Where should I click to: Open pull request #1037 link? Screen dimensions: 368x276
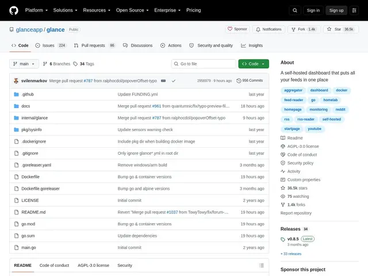point(172,212)
